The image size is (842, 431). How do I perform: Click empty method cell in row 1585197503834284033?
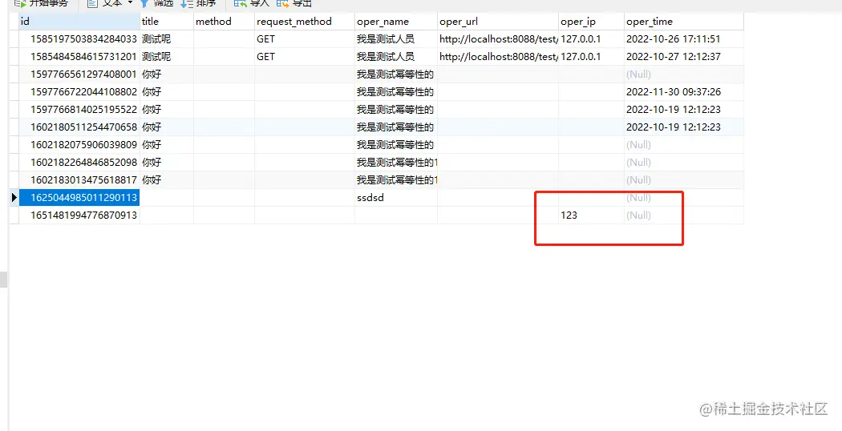click(224, 39)
